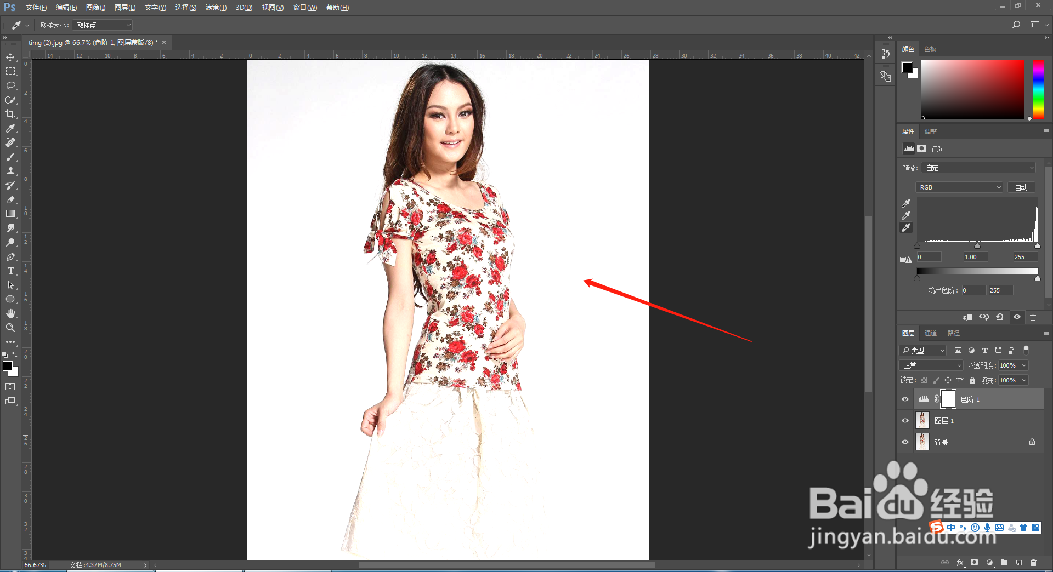Delete the Levels adjustment via properties trash
Screen dimensions: 1053x572
[1033, 317]
